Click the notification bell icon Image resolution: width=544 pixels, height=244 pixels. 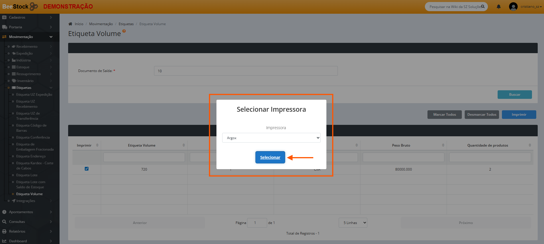(498, 7)
